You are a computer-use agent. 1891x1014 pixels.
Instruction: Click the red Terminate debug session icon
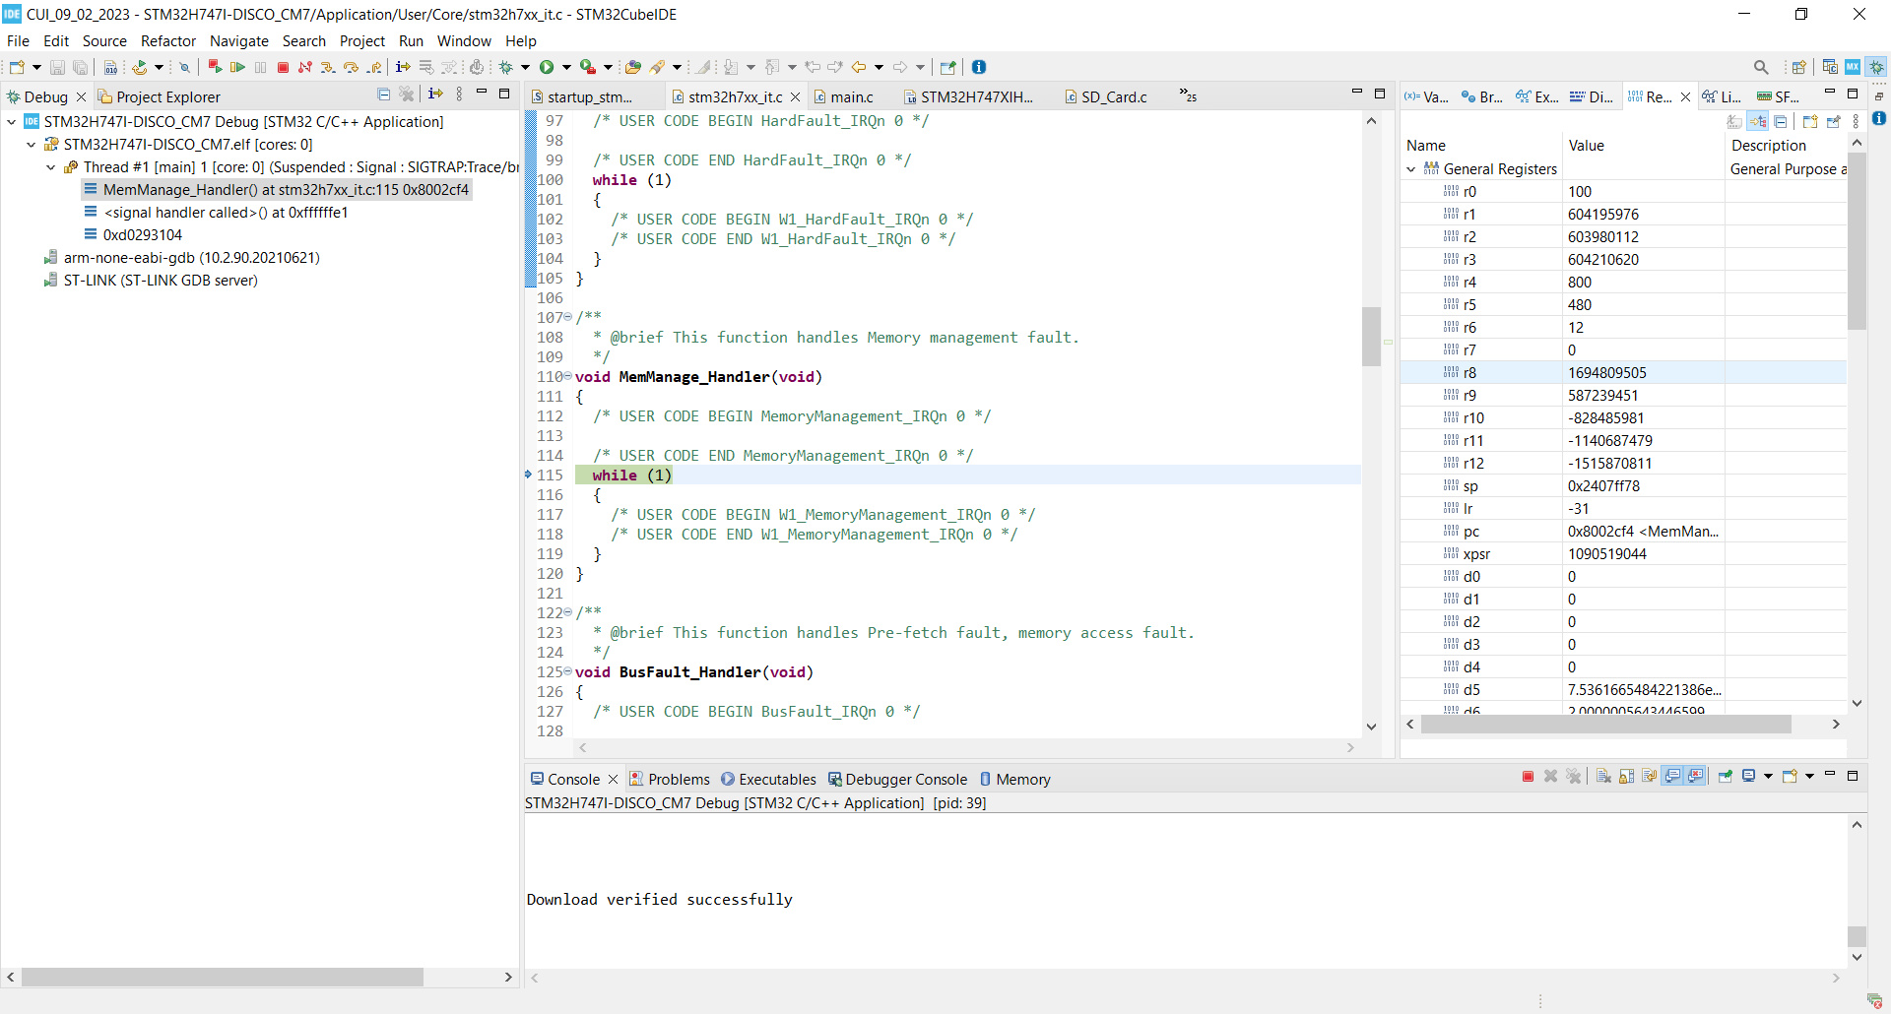coord(283,67)
